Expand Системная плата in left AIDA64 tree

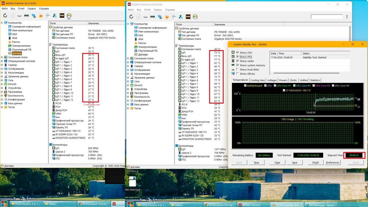pos(2,57)
